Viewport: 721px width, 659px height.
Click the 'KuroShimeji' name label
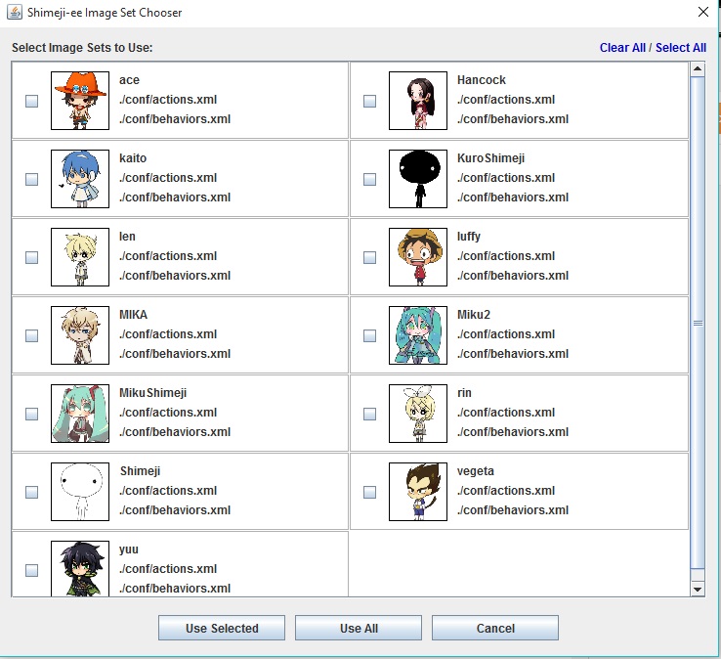coord(490,158)
